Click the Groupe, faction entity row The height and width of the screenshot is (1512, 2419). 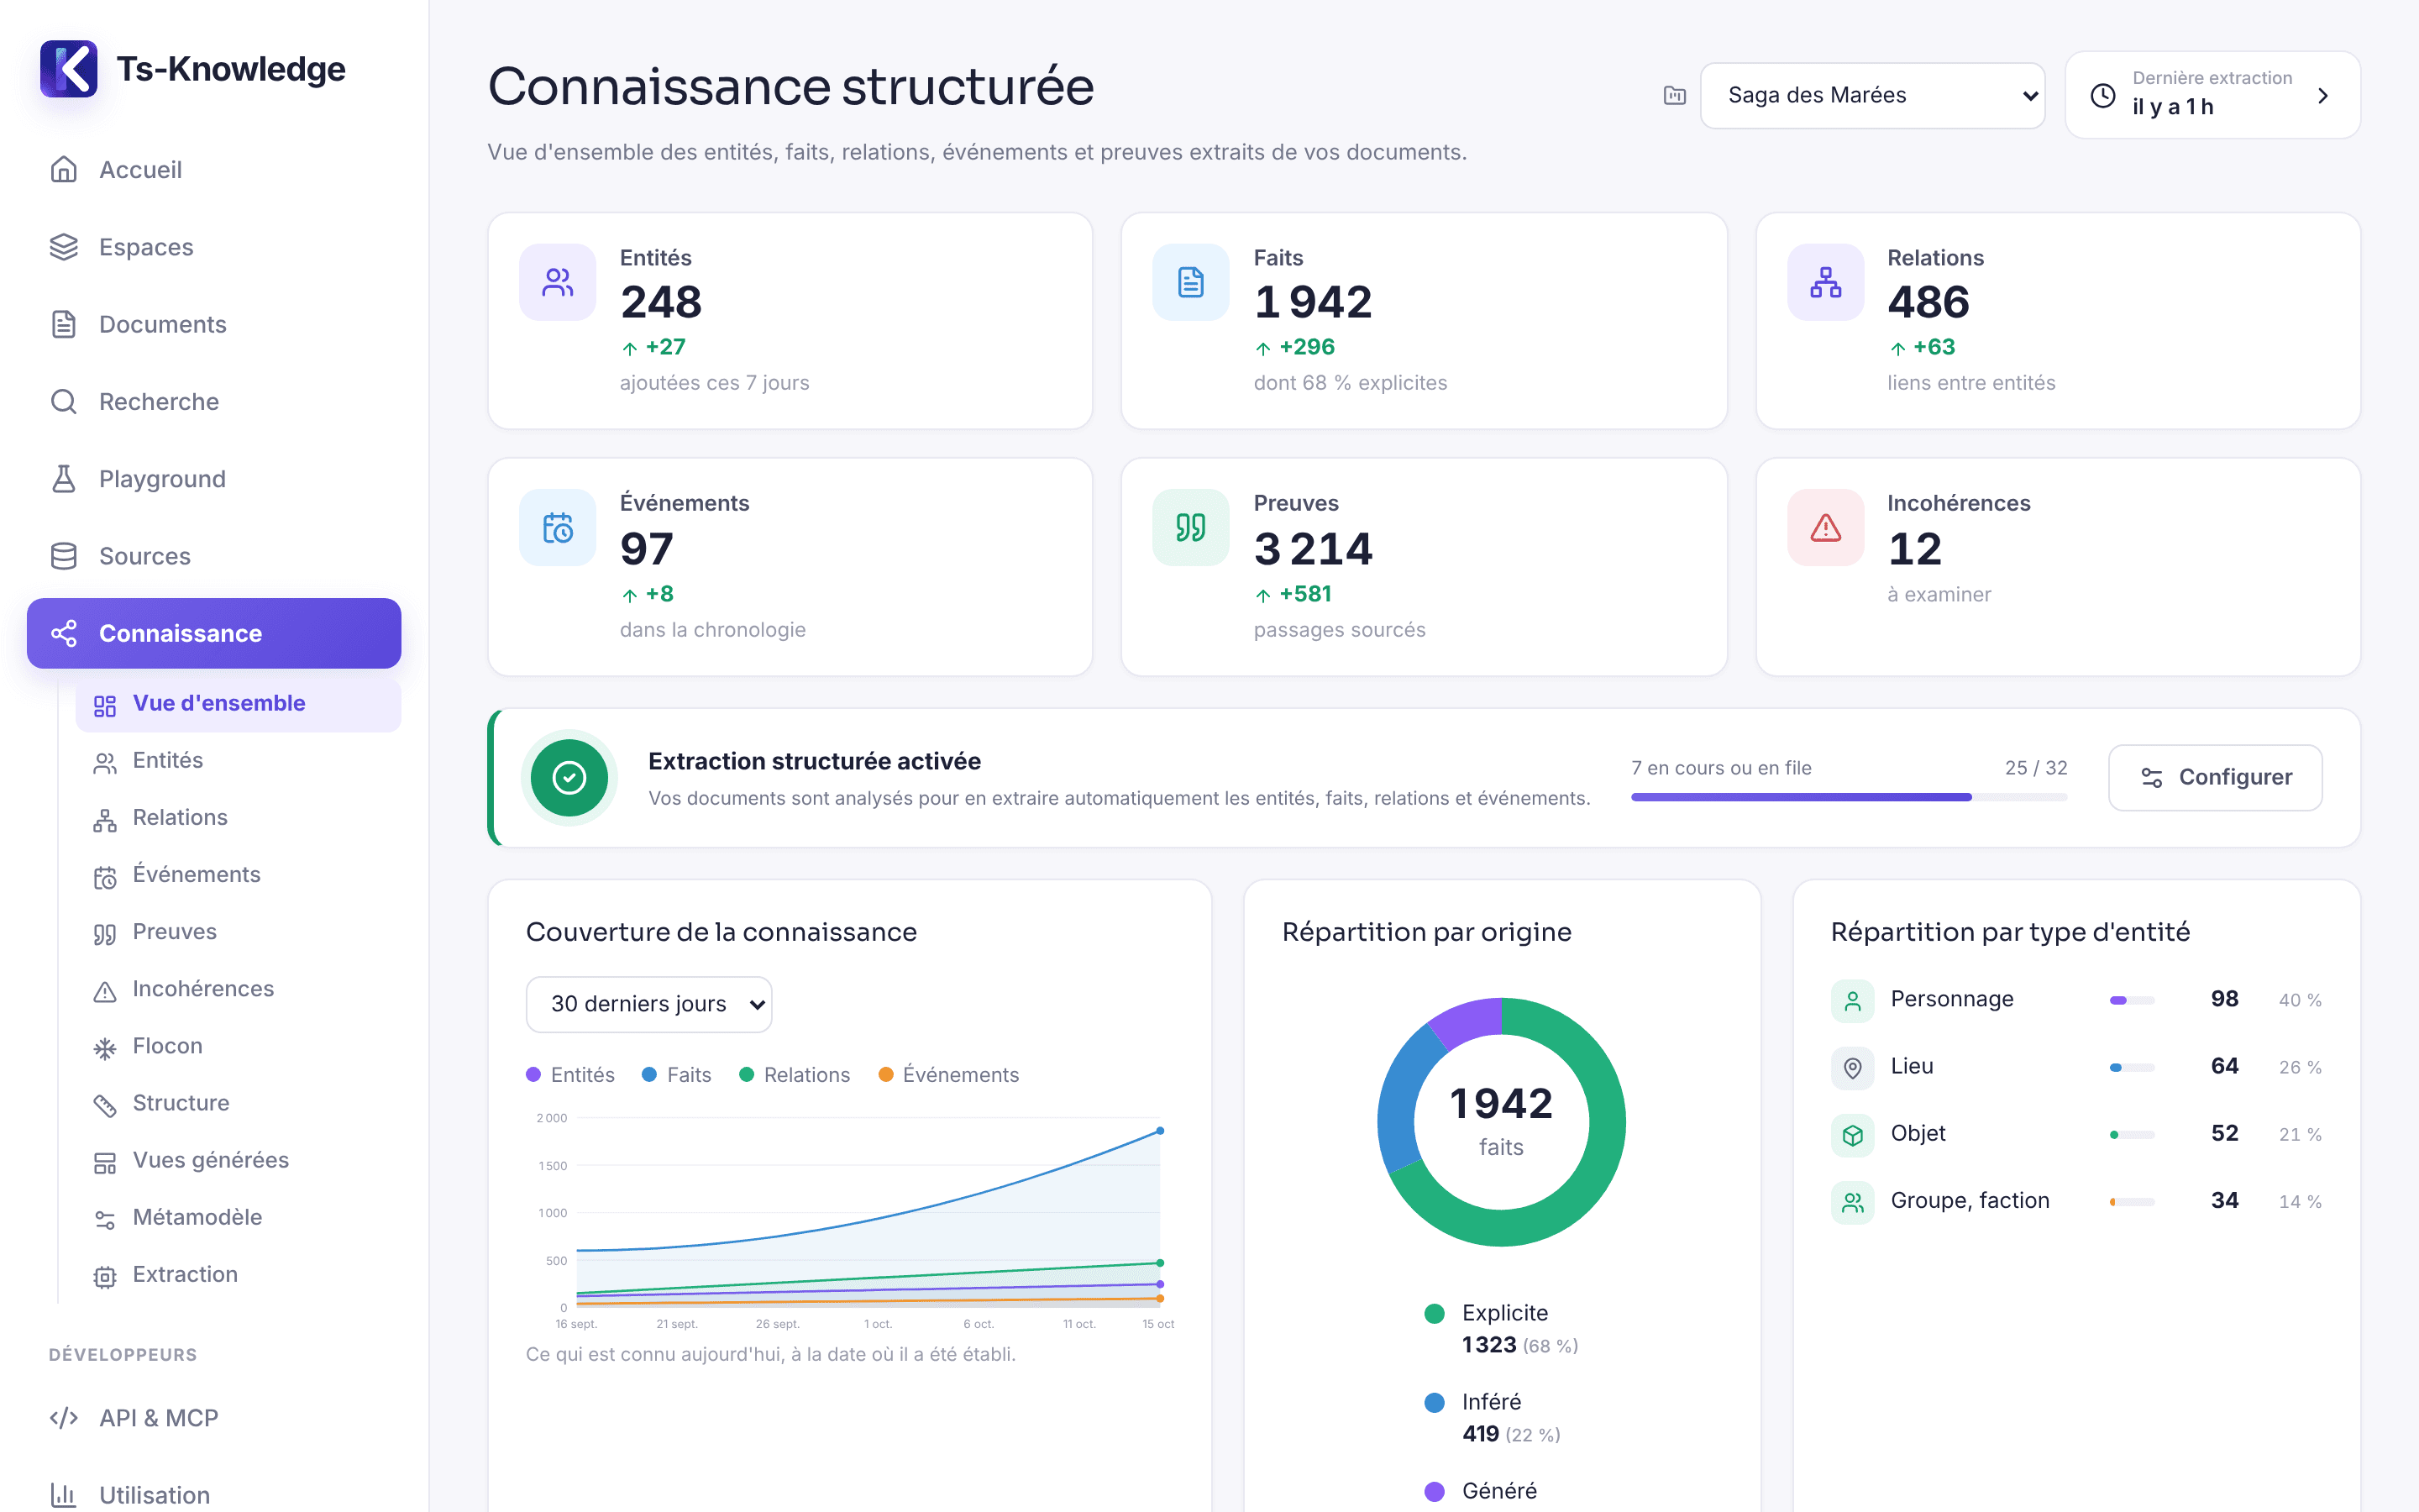2076,1202
